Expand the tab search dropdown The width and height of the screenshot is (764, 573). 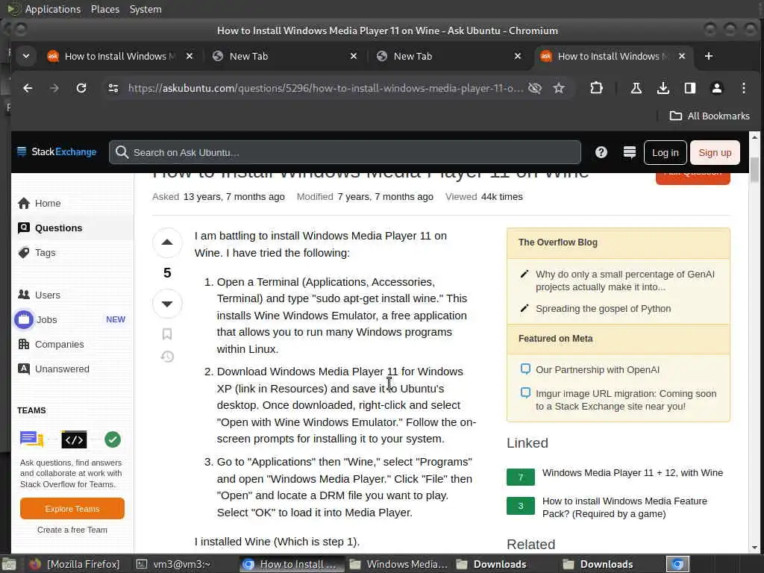coord(26,56)
